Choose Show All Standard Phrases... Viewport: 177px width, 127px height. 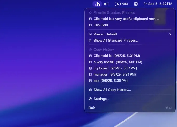click(130, 41)
